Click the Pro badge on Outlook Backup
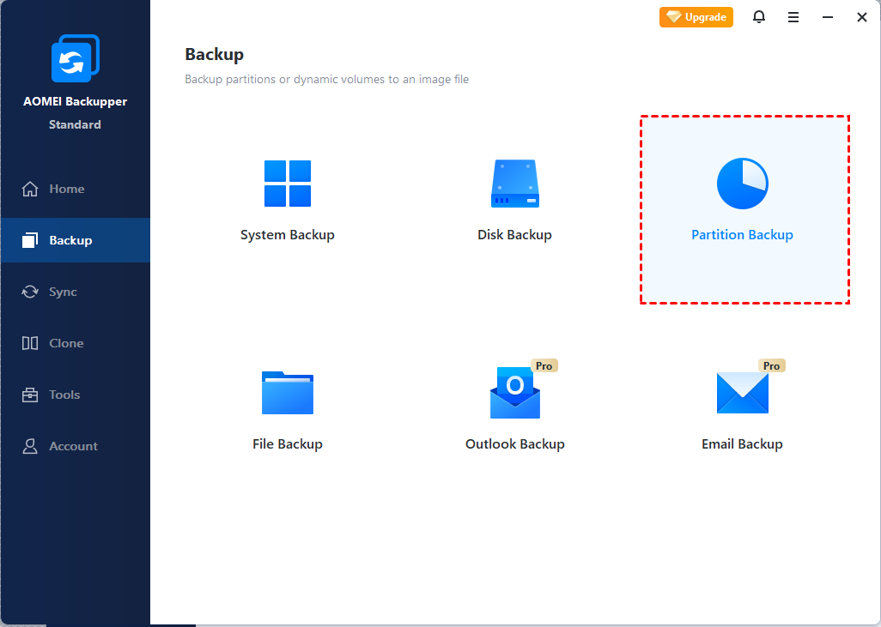The image size is (881, 627). click(x=544, y=366)
